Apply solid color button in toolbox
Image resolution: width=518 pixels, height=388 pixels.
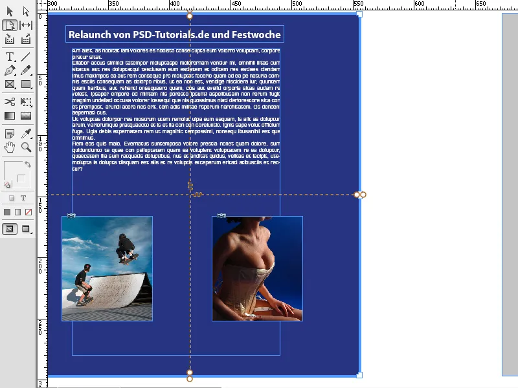click(7, 212)
